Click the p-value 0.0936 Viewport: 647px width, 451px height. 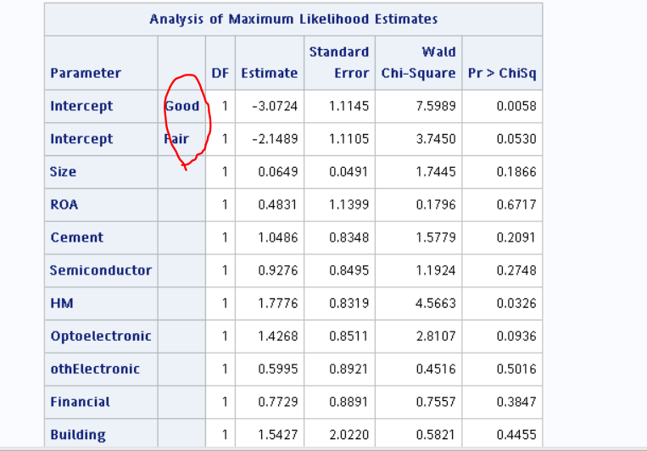(x=516, y=336)
